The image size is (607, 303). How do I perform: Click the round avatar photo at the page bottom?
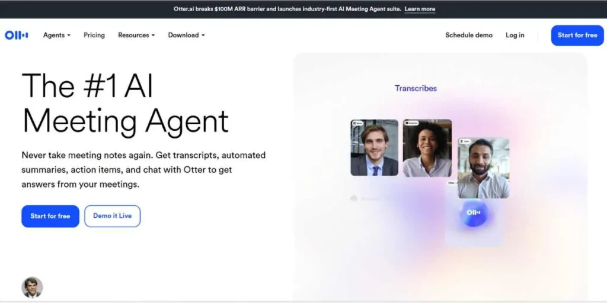[x=32, y=288]
